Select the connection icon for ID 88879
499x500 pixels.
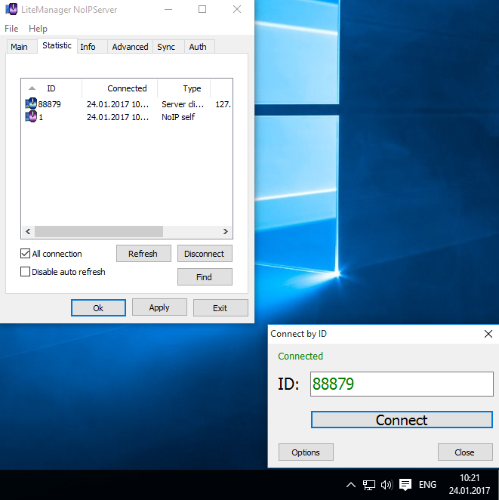click(x=31, y=103)
